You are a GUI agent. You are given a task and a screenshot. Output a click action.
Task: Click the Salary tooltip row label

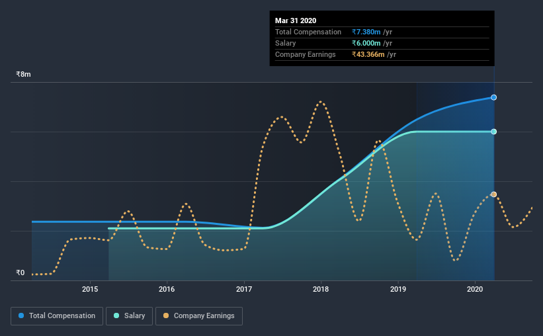coord(285,43)
